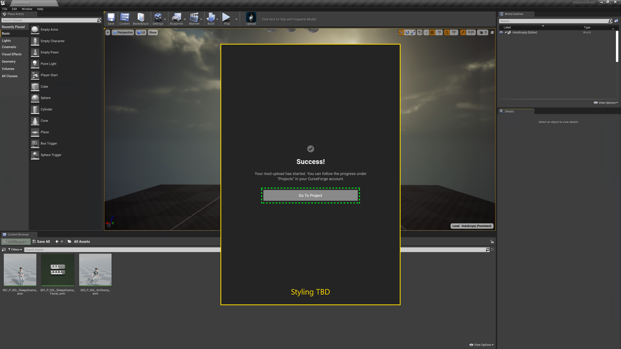Select the 002_P_SGL_SirChumy_anm asset thumbnail
This screenshot has height=349, width=621.
tap(95, 270)
